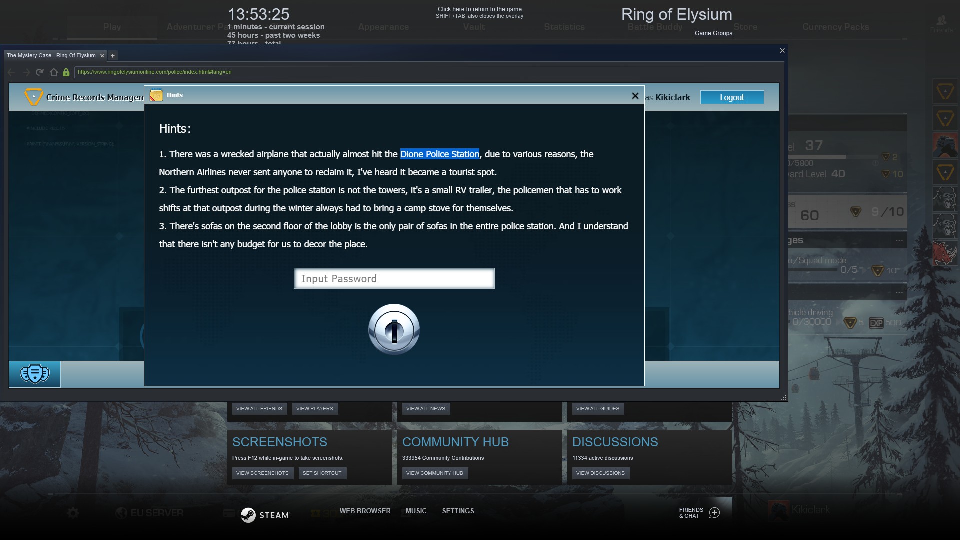
Task: Close The Mystery Case tab
Action: [x=102, y=56]
